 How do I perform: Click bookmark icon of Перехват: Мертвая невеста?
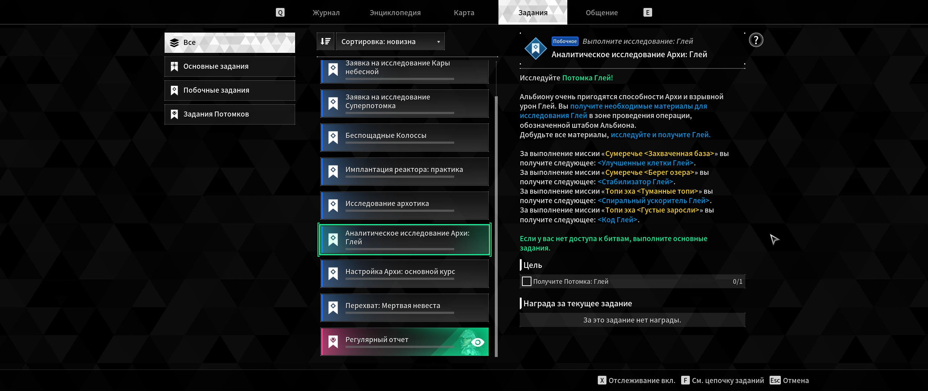tap(333, 308)
